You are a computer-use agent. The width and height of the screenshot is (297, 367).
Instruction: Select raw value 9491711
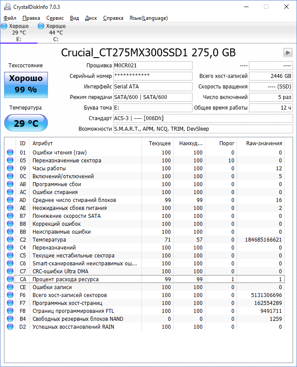tap(271, 311)
